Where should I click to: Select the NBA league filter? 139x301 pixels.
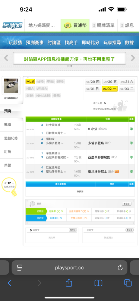click(30, 88)
